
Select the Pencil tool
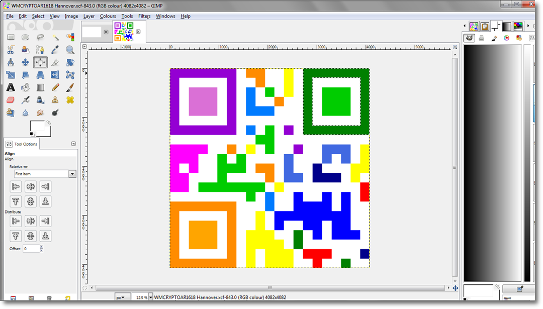pyautogui.click(x=55, y=87)
